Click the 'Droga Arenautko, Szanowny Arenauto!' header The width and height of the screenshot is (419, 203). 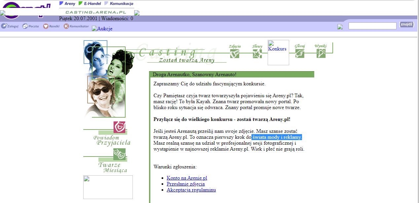tap(195, 74)
